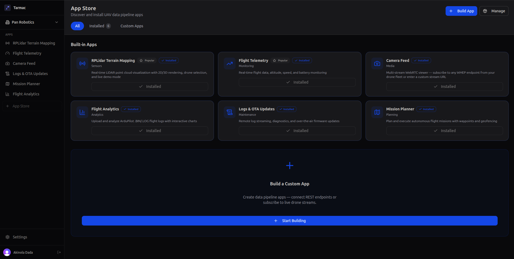The image size is (514, 259).
Task: Open Mission Planner from sidebar
Action: tap(32, 84)
